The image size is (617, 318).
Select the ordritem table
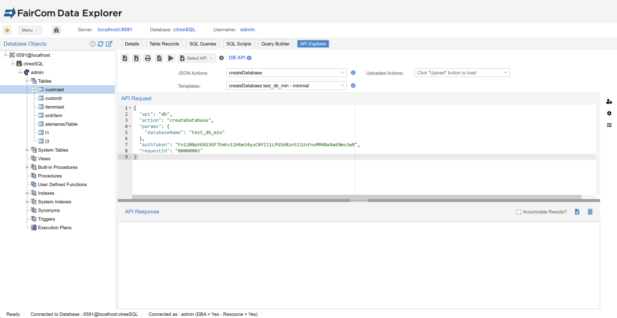54,115
